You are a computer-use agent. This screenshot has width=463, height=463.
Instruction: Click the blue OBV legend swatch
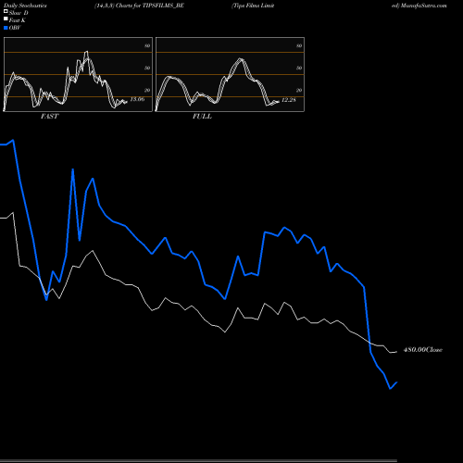coord(6,28)
